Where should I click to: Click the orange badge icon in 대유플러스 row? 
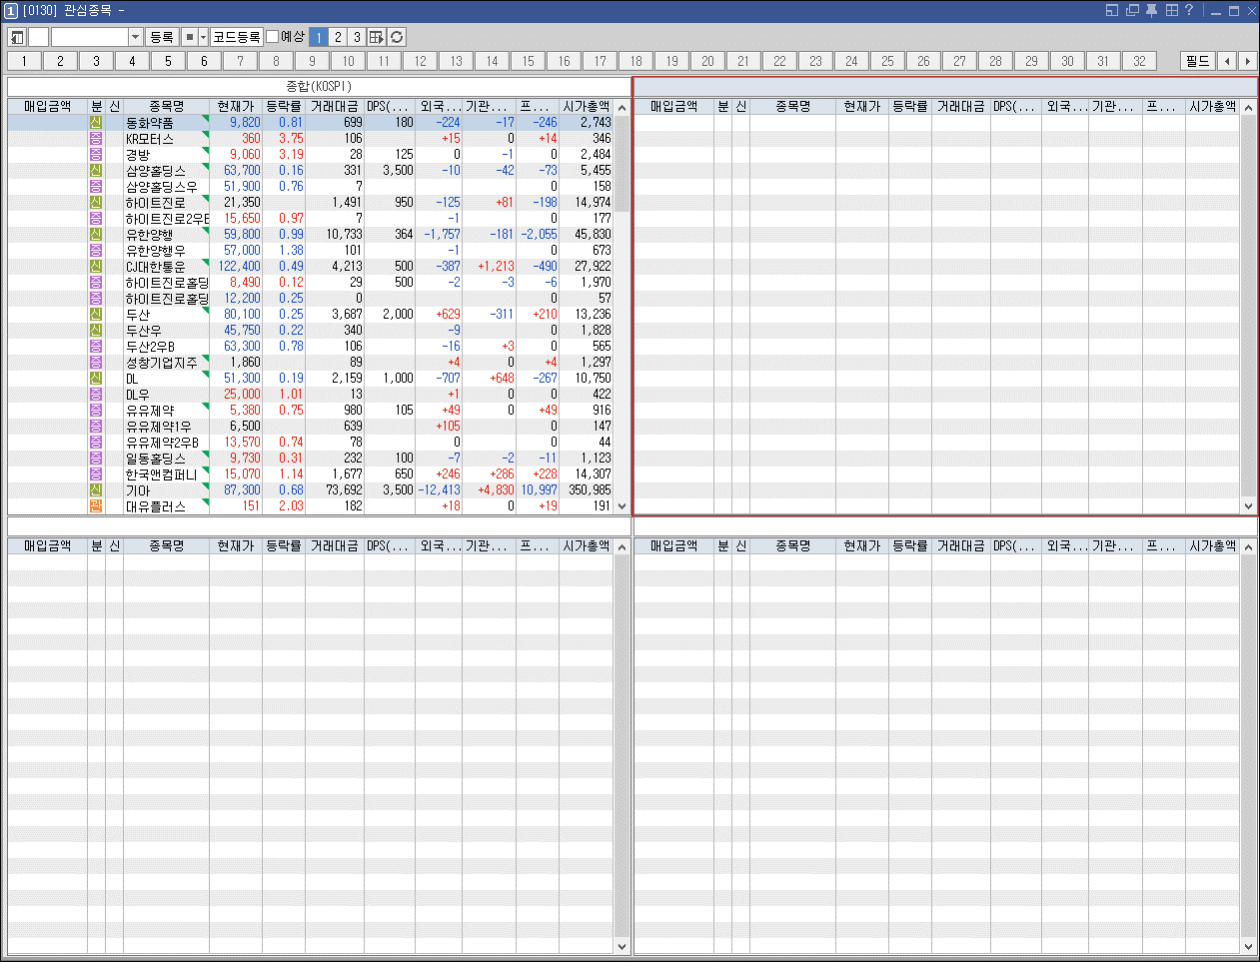point(96,505)
